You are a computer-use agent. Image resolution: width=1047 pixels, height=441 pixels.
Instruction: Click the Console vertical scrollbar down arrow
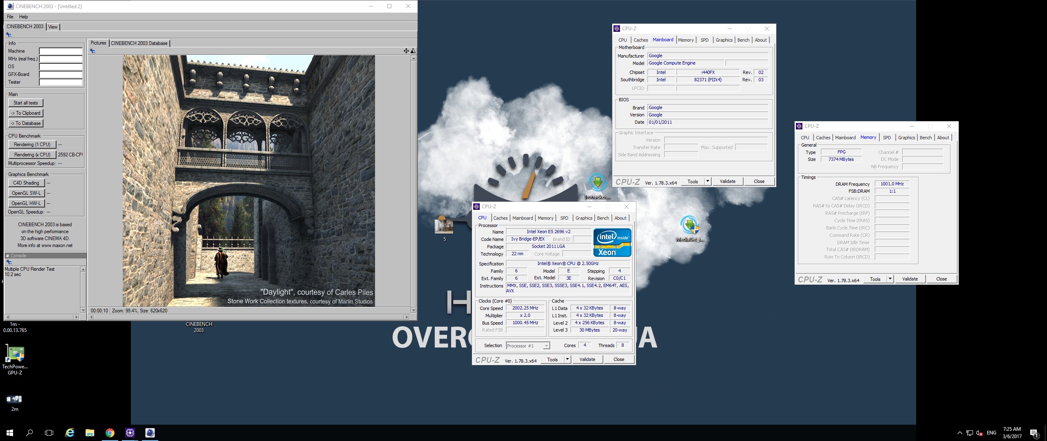click(x=83, y=310)
